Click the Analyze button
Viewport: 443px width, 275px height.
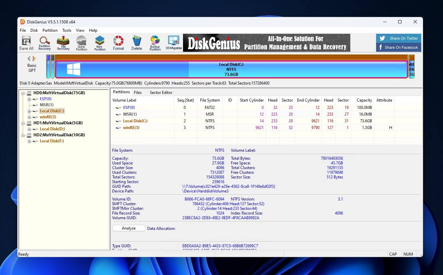[129, 228]
